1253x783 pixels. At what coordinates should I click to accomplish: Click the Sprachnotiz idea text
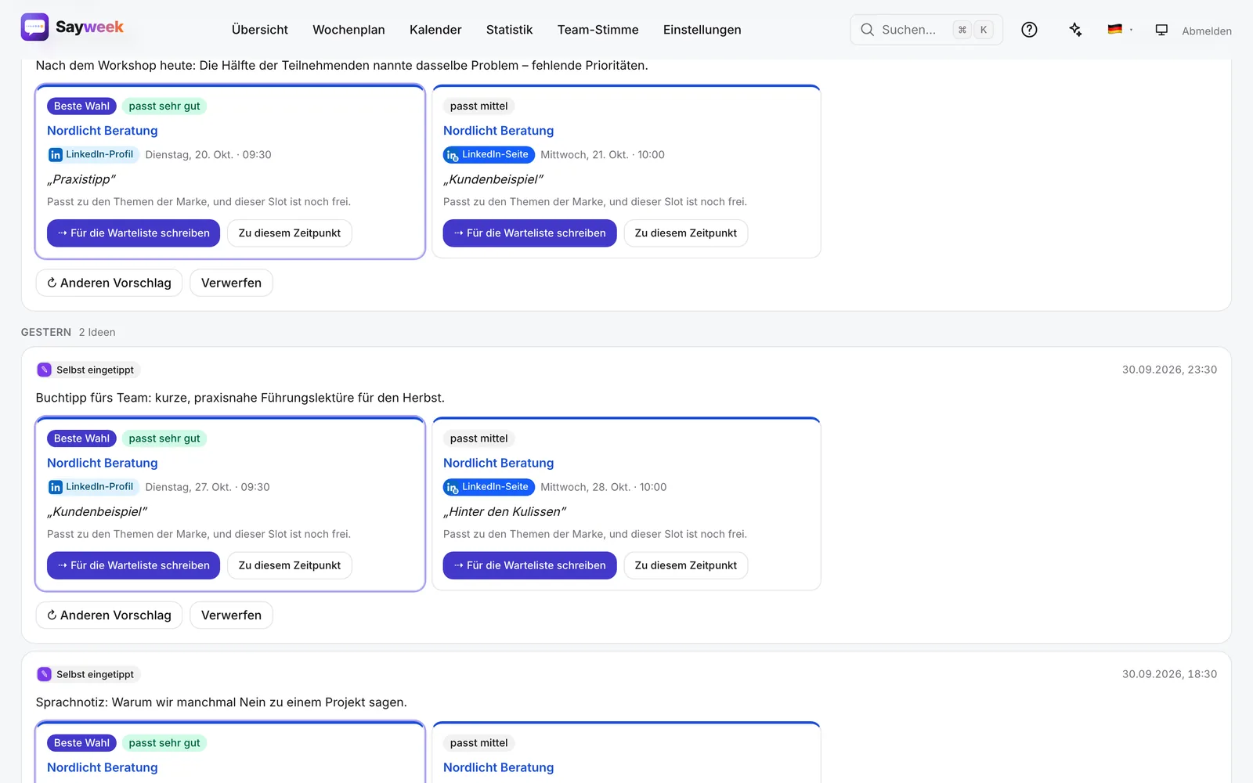[221, 702]
